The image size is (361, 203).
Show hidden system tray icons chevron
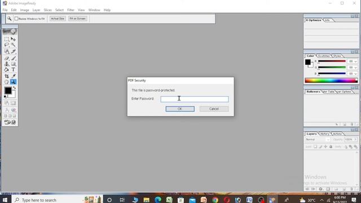(322, 200)
